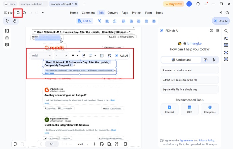Click the Bates number tool icon

coord(154,21)
